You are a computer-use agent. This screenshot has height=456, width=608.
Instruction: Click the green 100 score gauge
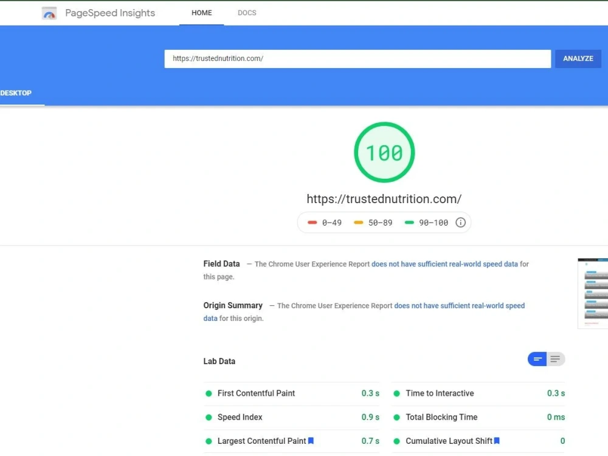[x=384, y=153]
